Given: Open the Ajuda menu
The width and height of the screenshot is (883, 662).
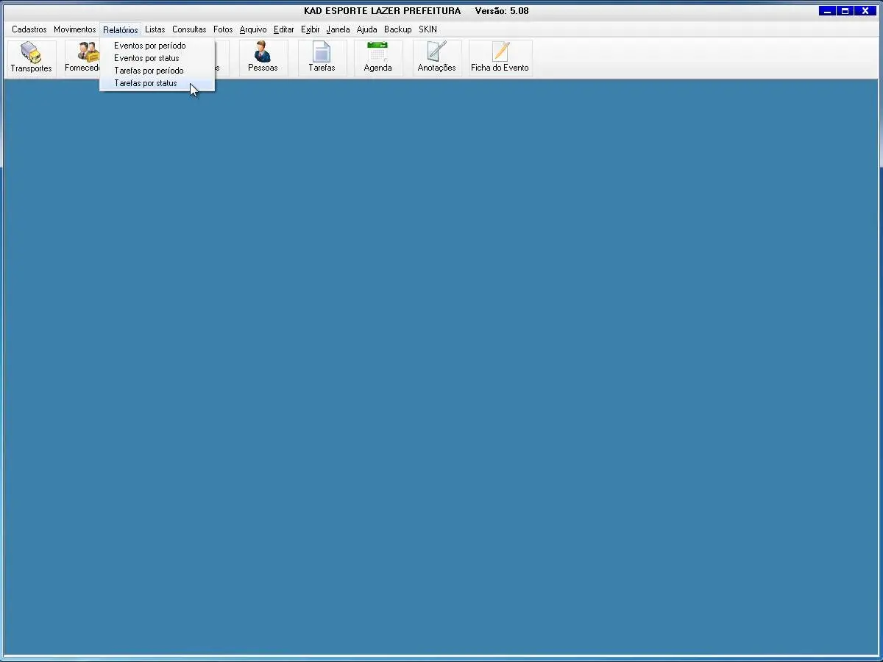Looking at the screenshot, I should (x=366, y=29).
